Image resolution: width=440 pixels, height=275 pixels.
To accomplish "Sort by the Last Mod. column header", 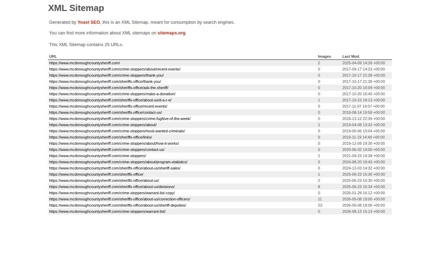I will tap(351, 56).
